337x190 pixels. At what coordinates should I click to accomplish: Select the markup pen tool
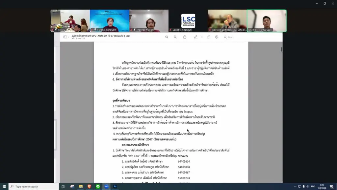(x=195, y=37)
